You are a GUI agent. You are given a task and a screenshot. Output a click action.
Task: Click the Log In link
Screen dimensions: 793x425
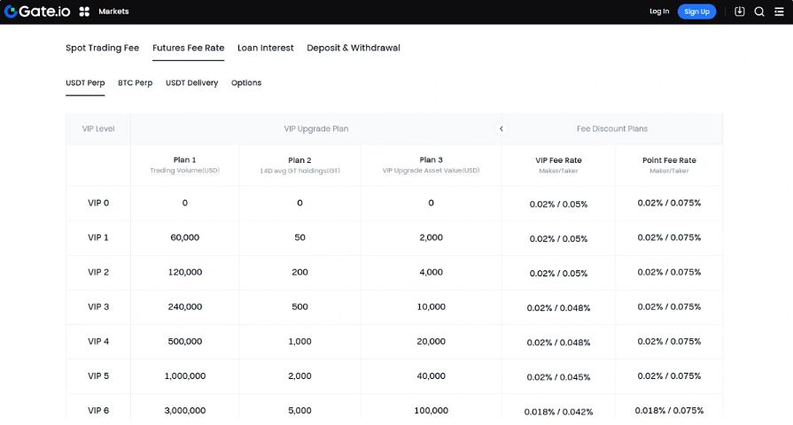click(x=659, y=12)
